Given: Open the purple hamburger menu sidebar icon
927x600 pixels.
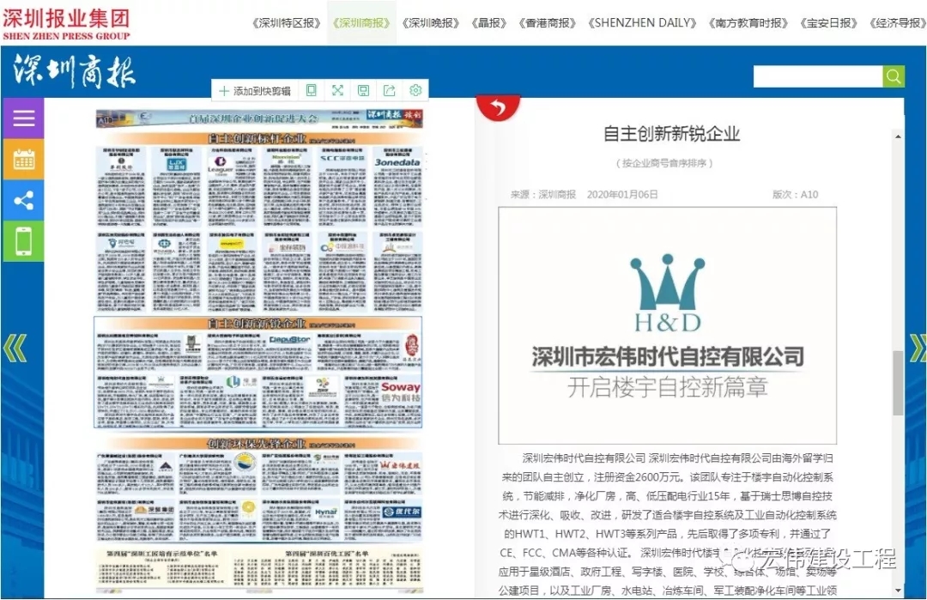Looking at the screenshot, I should coord(24,118).
